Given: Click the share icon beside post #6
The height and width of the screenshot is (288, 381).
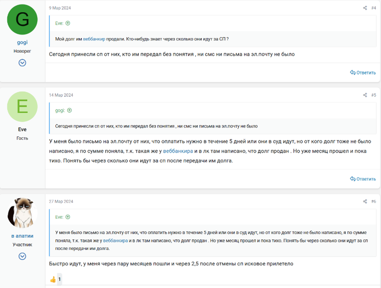Looking at the screenshot, I should coord(365,202).
